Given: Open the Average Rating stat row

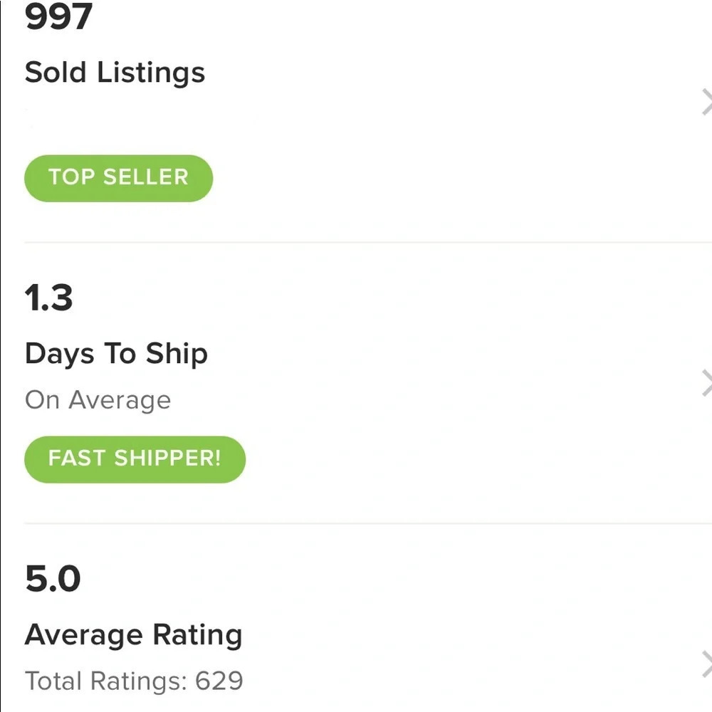Looking at the screenshot, I should 356,634.
